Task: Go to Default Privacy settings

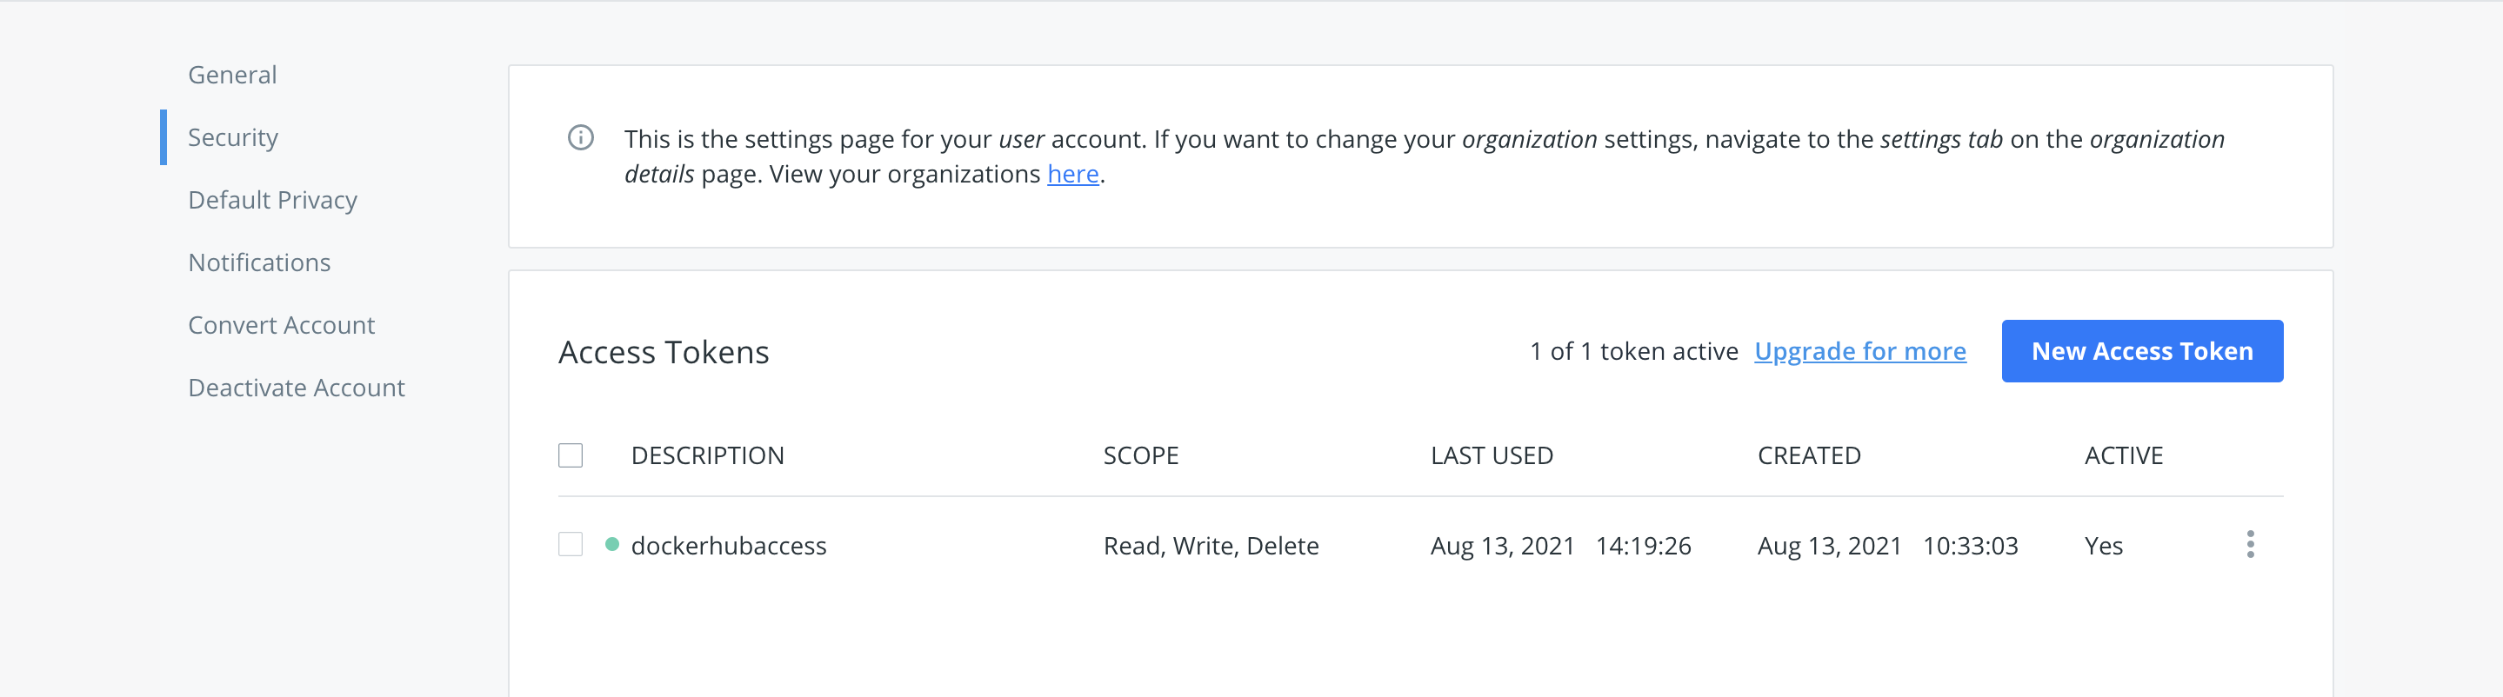Action: point(273,200)
